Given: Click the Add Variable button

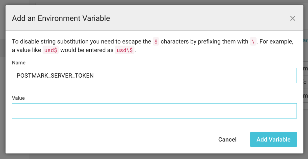Looking at the screenshot, I should pyautogui.click(x=273, y=139).
